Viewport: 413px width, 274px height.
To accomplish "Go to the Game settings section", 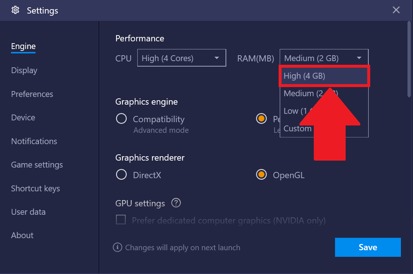I will (37, 165).
